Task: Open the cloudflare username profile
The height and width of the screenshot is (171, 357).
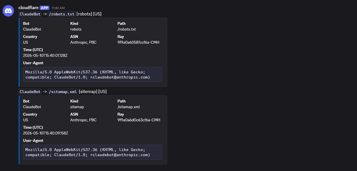Action: coord(29,8)
